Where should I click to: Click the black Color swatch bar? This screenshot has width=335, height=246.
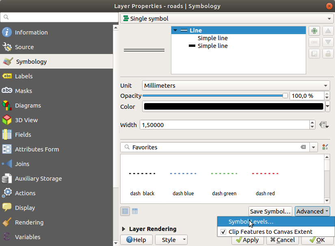pyautogui.click(x=234, y=107)
